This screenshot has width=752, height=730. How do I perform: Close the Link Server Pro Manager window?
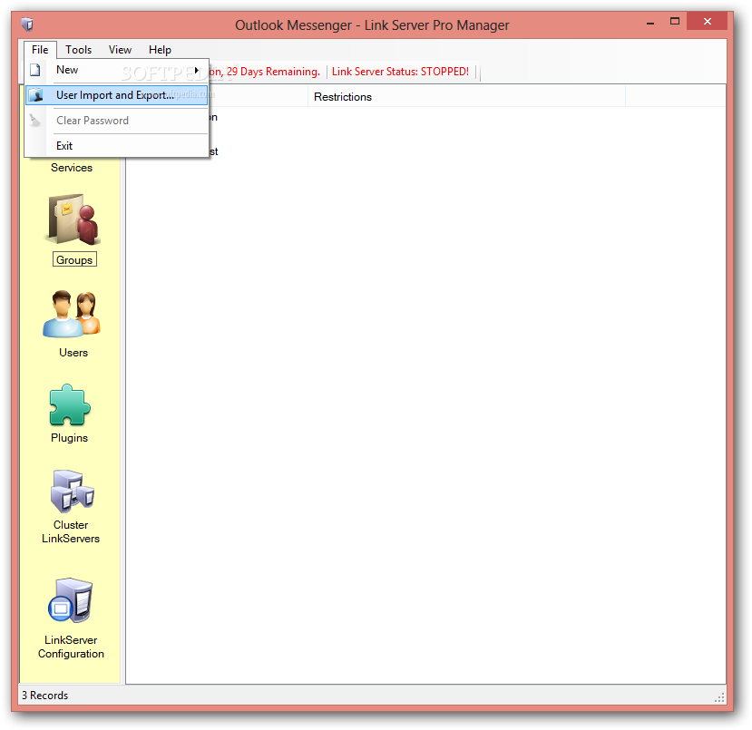click(707, 21)
